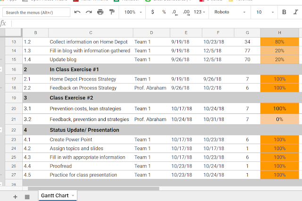This screenshot has height=201, width=302.
Task: Select the Paint format roller icon
Action: [x=112, y=12]
